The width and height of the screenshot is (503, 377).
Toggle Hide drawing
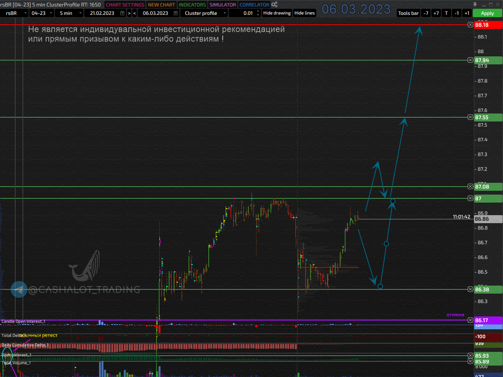point(277,13)
